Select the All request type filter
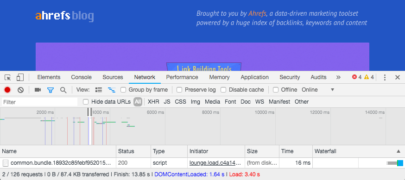 pyautogui.click(x=138, y=102)
